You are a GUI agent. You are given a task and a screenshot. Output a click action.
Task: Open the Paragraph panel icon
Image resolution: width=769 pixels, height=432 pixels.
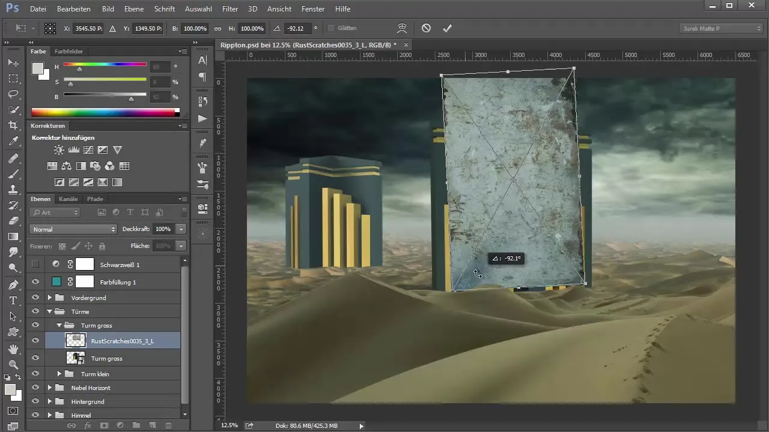[x=202, y=77]
